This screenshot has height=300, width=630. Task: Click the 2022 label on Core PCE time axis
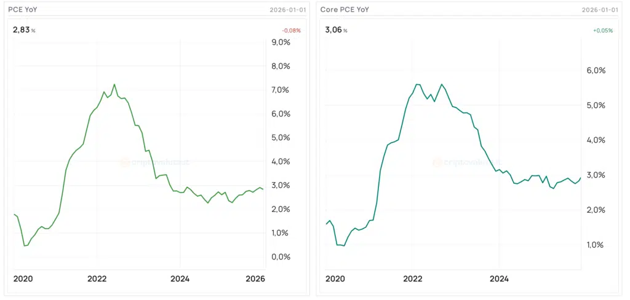pos(412,279)
